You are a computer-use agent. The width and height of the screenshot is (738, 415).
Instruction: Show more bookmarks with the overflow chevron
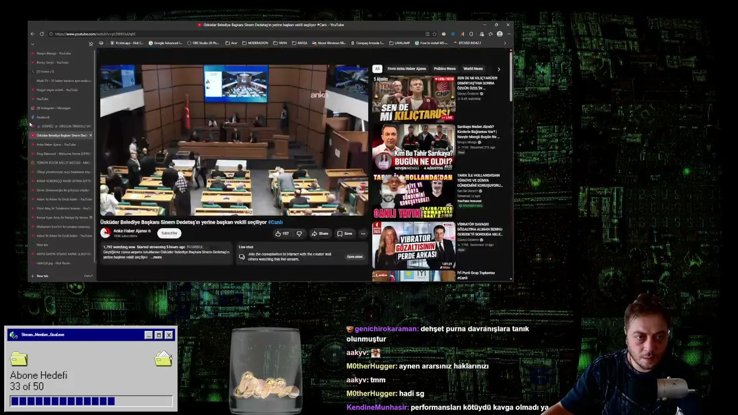pyautogui.click(x=505, y=43)
